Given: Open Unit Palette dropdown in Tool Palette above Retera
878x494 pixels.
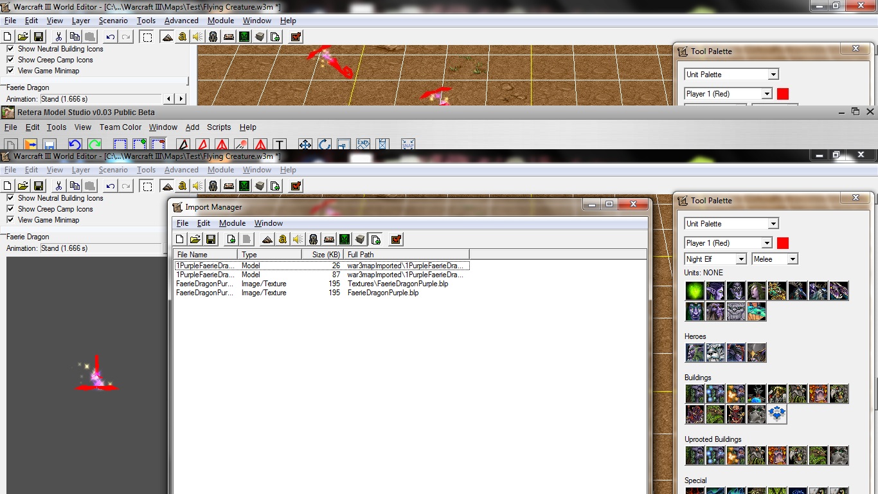Looking at the screenshot, I should [x=731, y=75].
